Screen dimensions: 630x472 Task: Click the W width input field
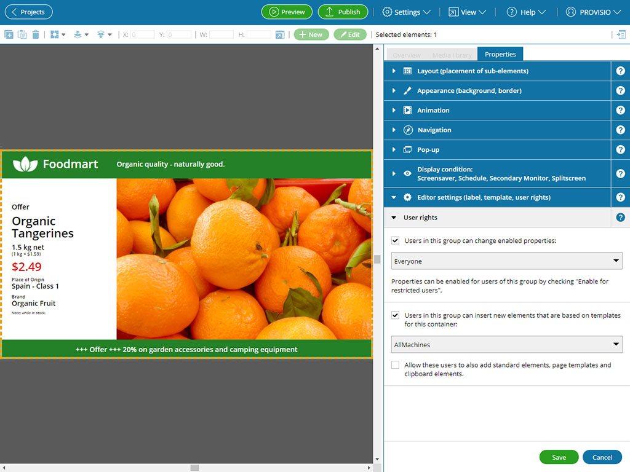221,35
